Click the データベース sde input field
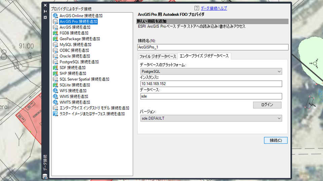 click(x=211, y=96)
